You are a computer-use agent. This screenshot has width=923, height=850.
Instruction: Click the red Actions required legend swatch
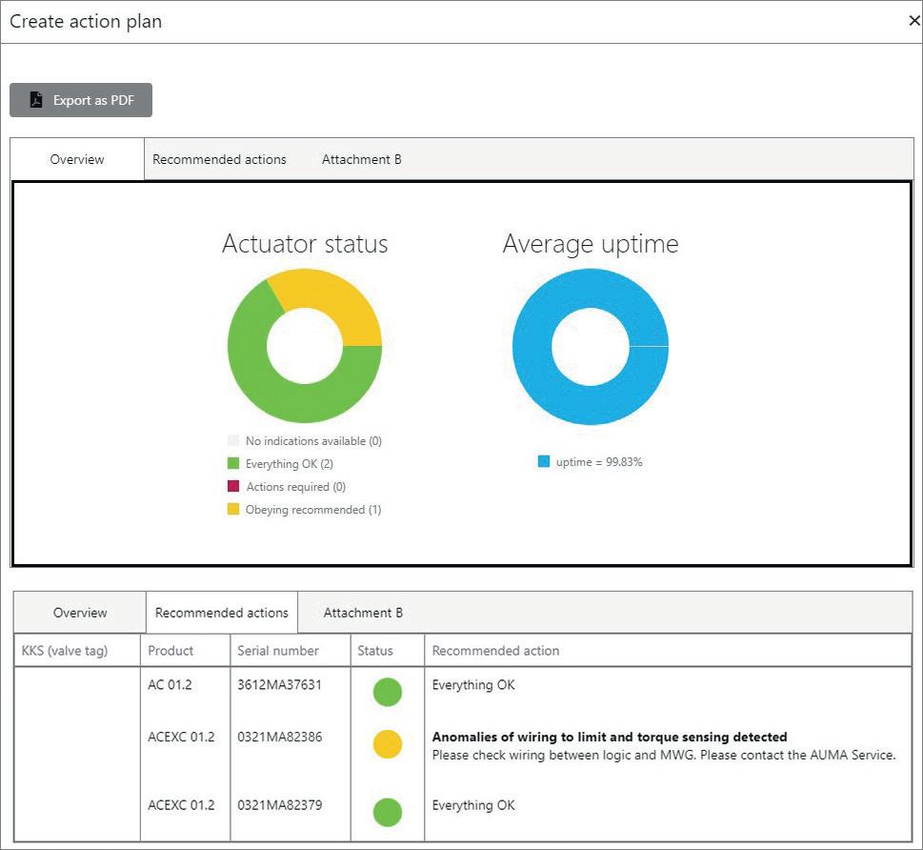pyautogui.click(x=233, y=486)
